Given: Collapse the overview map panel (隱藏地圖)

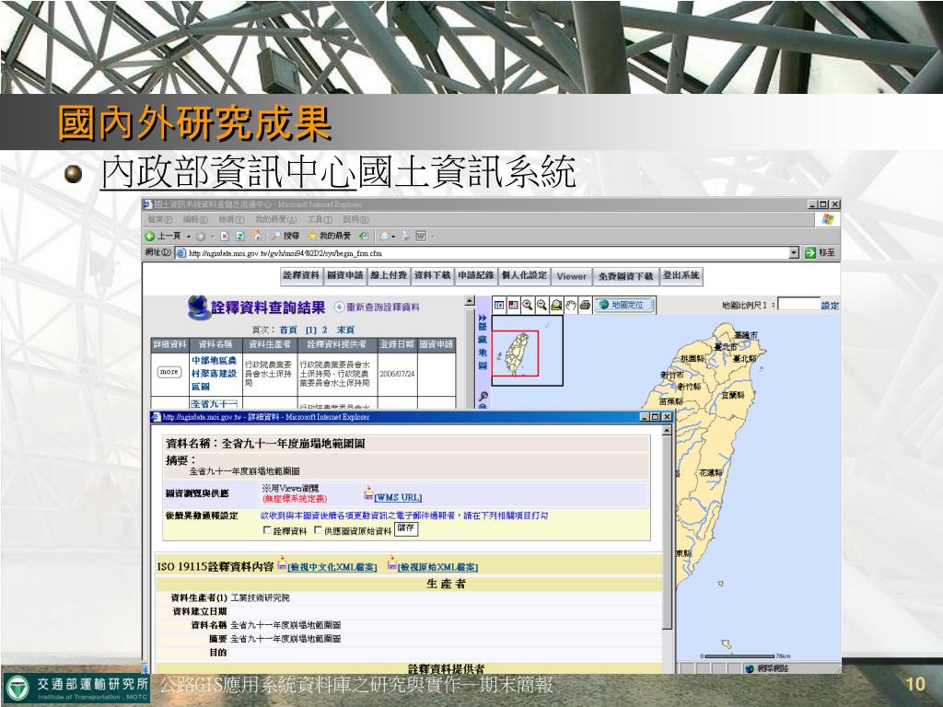Looking at the screenshot, I should click(483, 341).
